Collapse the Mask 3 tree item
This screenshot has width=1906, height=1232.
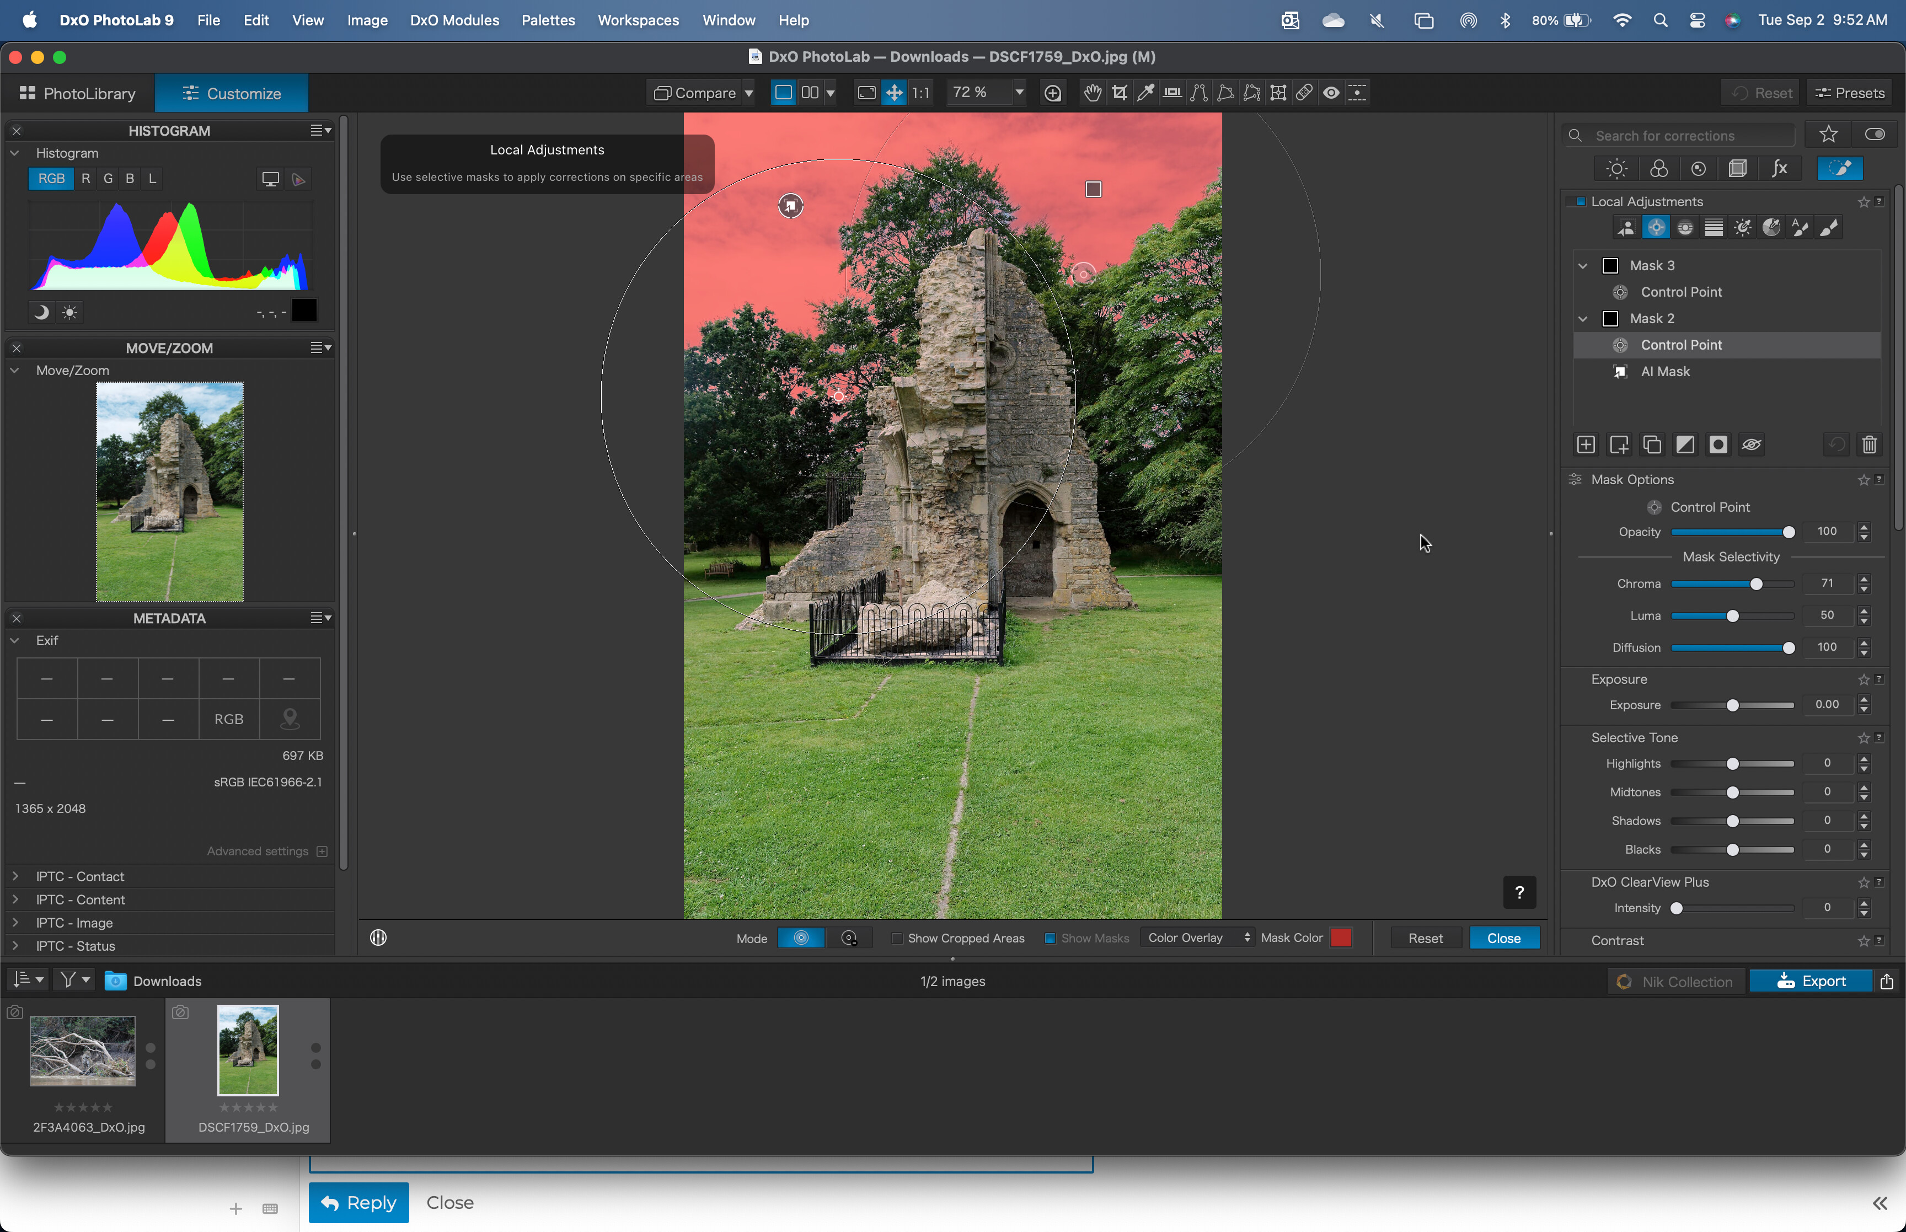click(1583, 266)
